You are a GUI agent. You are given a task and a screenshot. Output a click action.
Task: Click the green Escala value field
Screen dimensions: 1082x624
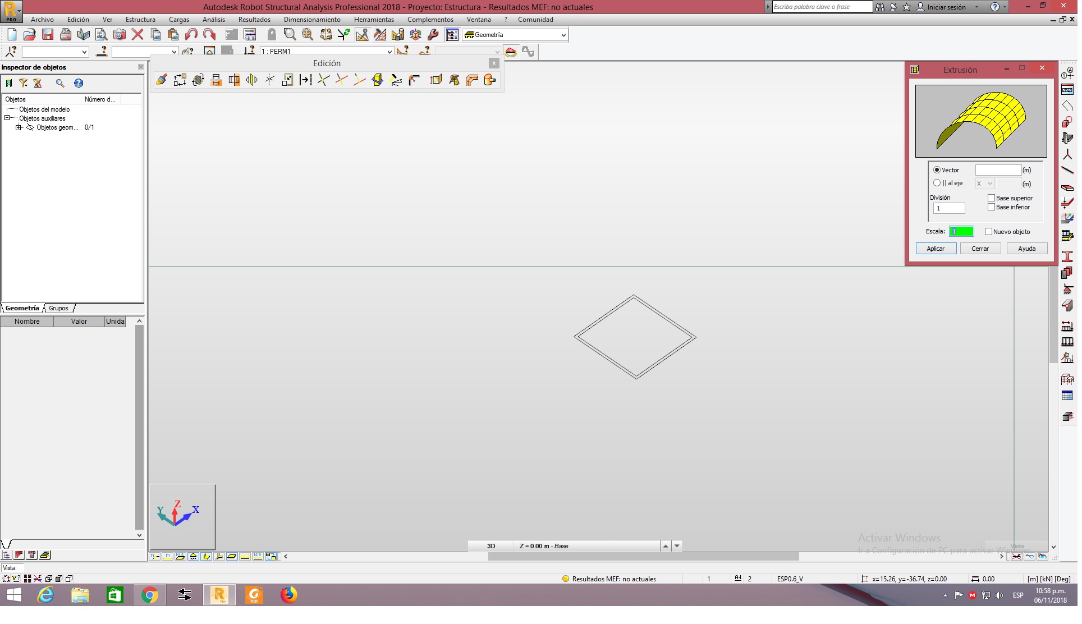point(961,231)
